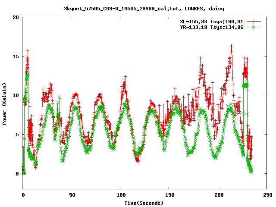The height and width of the screenshot is (207, 276).
Task: Click the red plus marker in the legend
Action: [x=254, y=21]
